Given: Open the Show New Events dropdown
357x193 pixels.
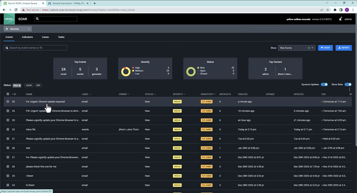Looking at the screenshot, I should [296, 48].
